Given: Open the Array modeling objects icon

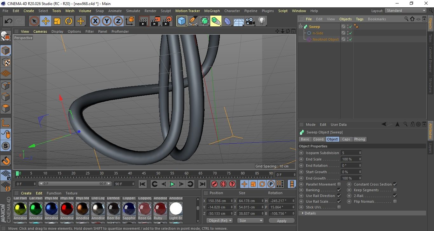Looking at the screenshot, I should (x=216, y=21).
